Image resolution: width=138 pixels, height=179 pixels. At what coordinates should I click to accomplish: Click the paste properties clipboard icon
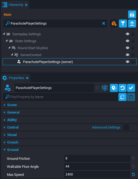pos(131,97)
